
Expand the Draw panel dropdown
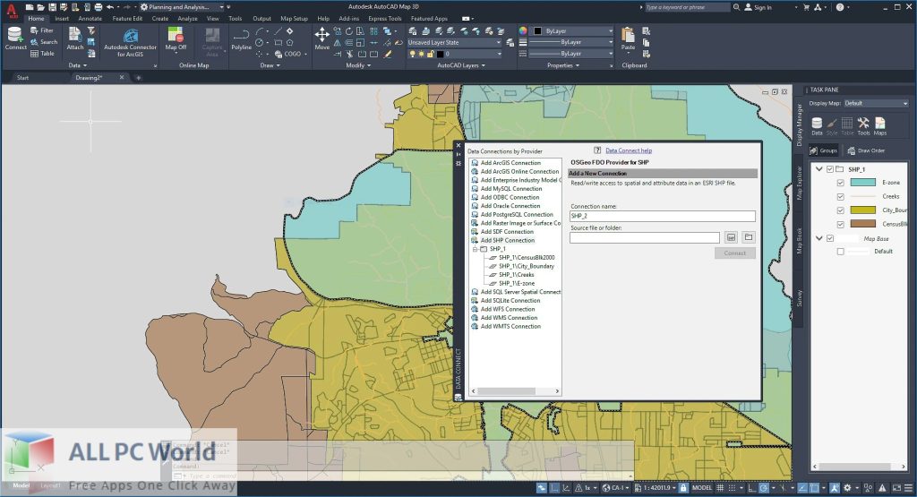[270, 65]
